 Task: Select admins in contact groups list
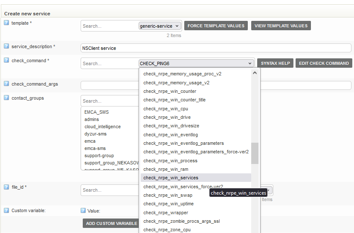pyautogui.click(x=92, y=120)
